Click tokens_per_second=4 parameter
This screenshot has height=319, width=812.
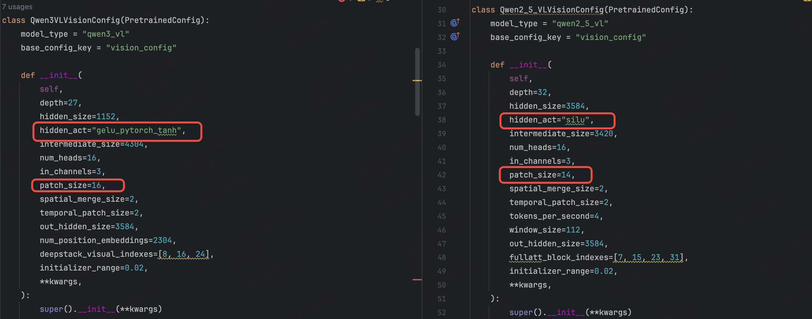point(554,216)
